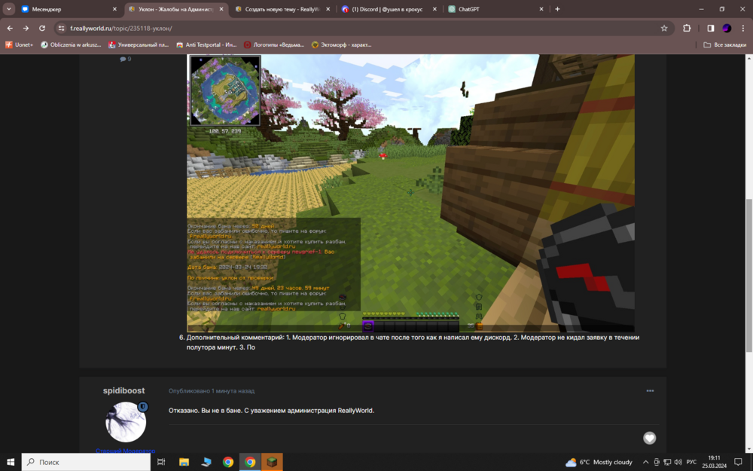Viewport: 753px width, 471px height.
Task: Click the Windows Поиск search box
Action: [x=86, y=462]
